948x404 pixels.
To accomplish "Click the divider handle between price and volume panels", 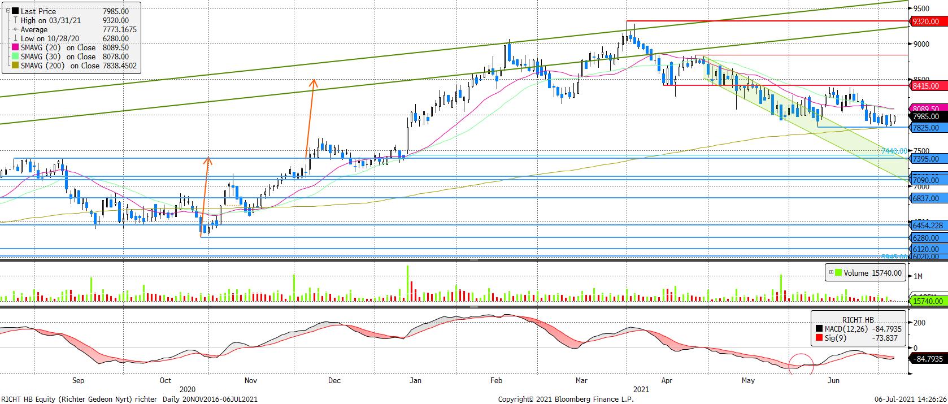I will coord(473,260).
